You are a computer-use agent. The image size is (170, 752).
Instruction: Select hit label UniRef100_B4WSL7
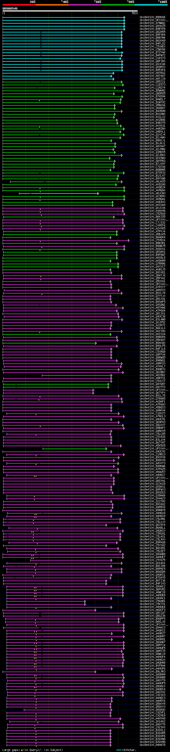coord(152,99)
